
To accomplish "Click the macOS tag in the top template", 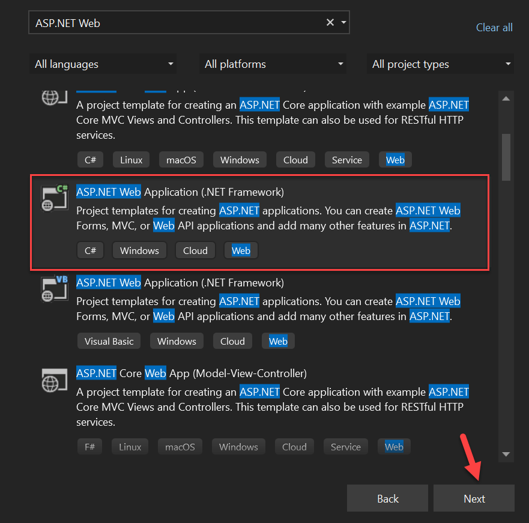I will point(181,160).
